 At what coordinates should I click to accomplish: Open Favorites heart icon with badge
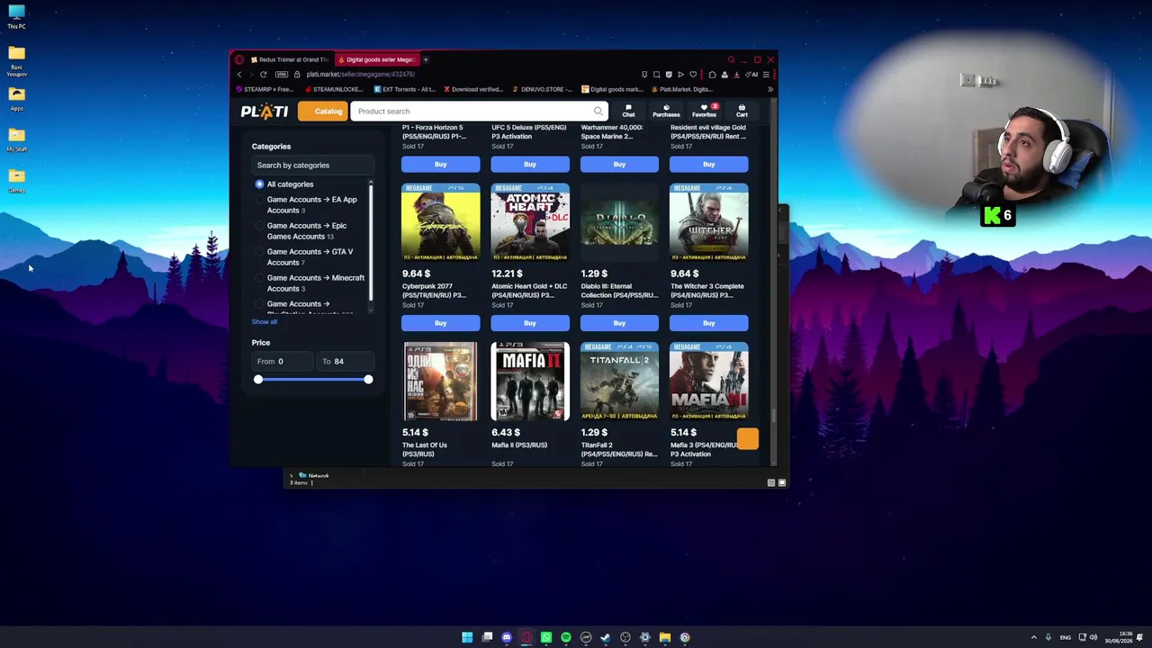705,111
